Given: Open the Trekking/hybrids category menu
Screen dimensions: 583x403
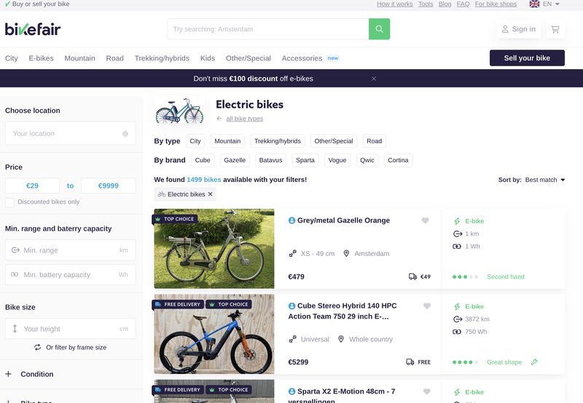Looking at the screenshot, I should point(162,58).
